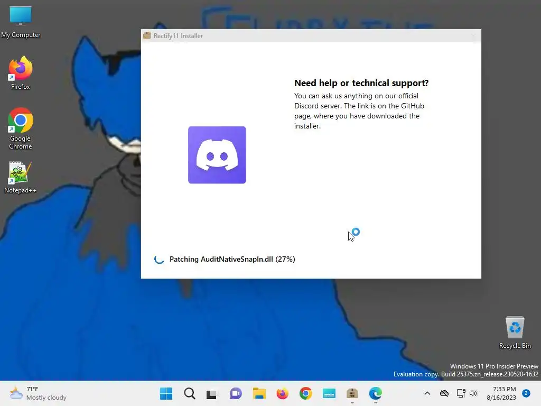Click the cloud sync tray icon

pos(444,393)
